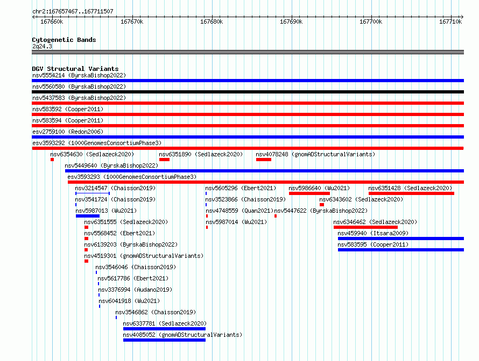Click nsv6337781 (Sedlazeck2020) label
Screen dimensions: 479x361
click(165, 323)
